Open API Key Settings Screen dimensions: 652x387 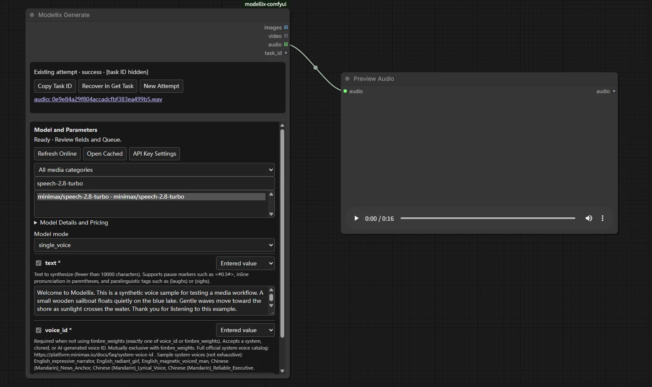coord(155,154)
